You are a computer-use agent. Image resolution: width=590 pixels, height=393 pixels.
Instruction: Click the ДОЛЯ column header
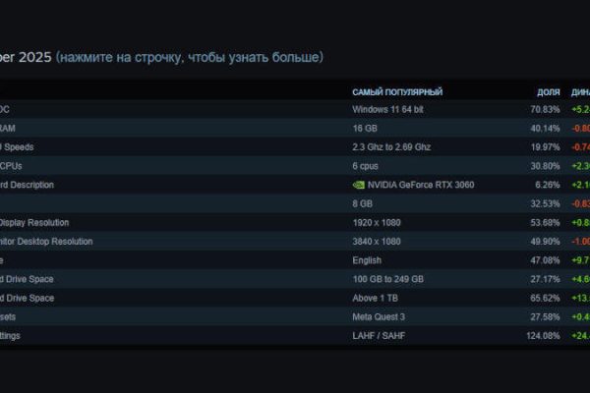(x=549, y=92)
